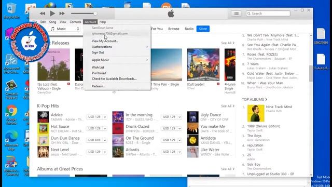Open the Music media picker dropdown
Image resolution: width=332 pixels, height=187 pixels.
click(64, 29)
